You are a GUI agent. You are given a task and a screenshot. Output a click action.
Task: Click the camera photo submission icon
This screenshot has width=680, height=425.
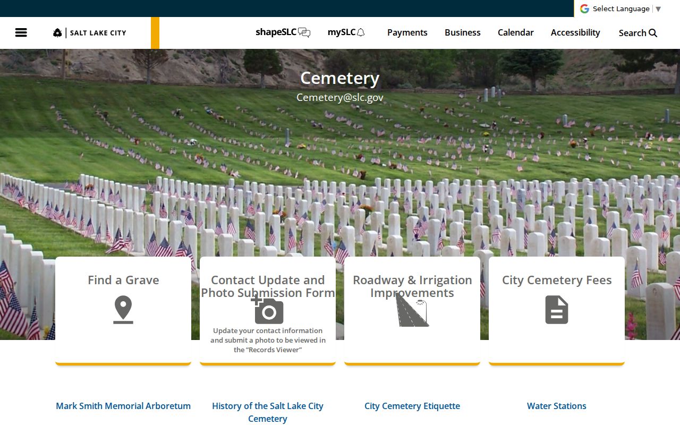(267, 310)
